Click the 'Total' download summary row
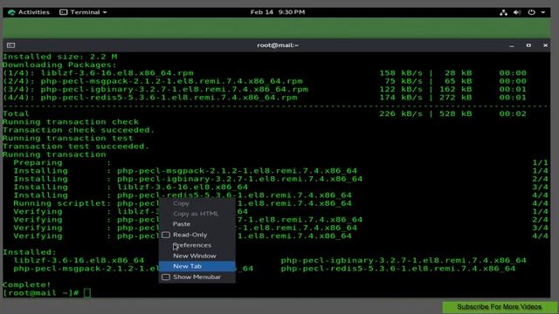This screenshot has width=559, height=314. coord(264,113)
